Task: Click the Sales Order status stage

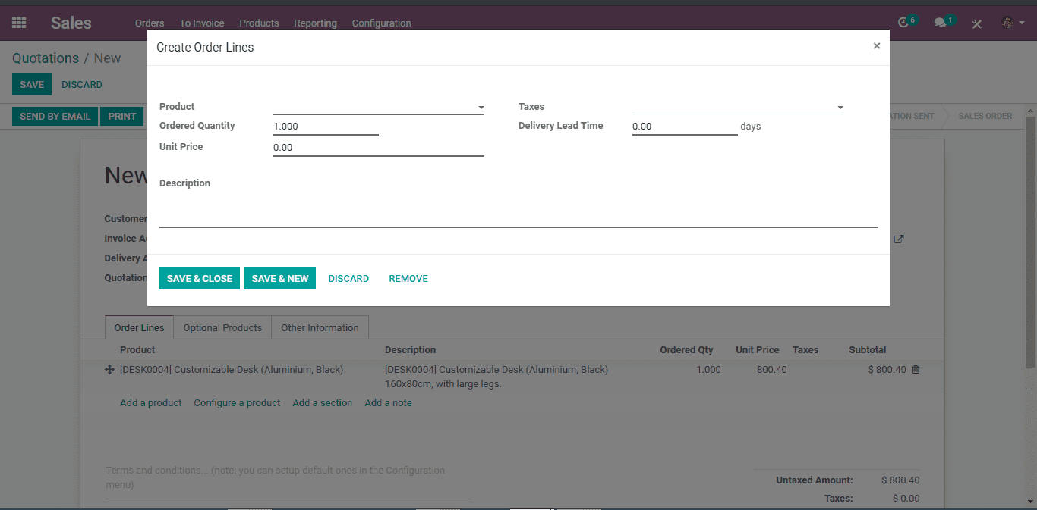Action: pos(985,116)
